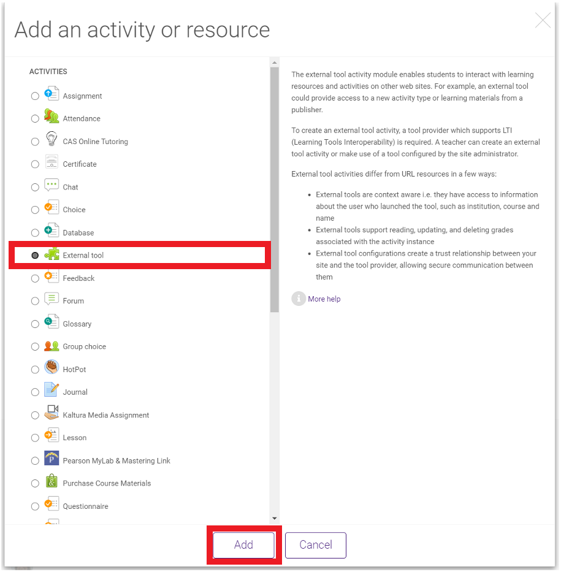Pick the Chat radio button

click(35, 187)
